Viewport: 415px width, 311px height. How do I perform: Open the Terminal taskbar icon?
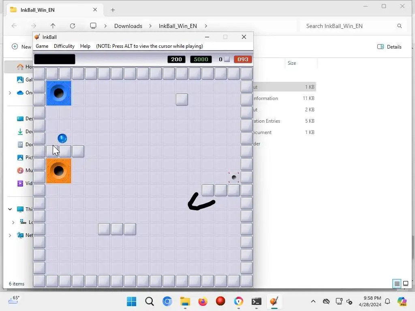256,301
